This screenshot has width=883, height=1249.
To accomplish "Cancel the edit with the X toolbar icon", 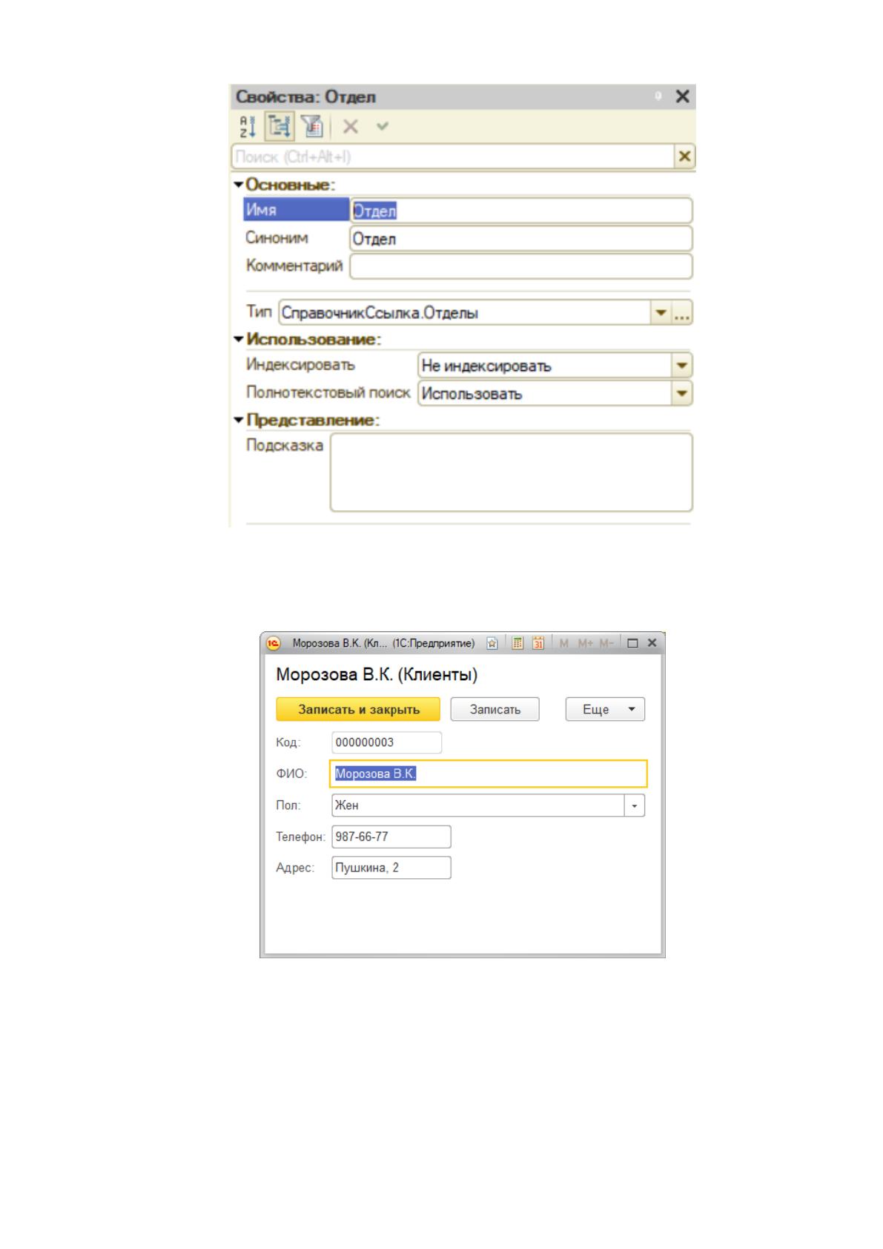I will pyautogui.click(x=350, y=127).
